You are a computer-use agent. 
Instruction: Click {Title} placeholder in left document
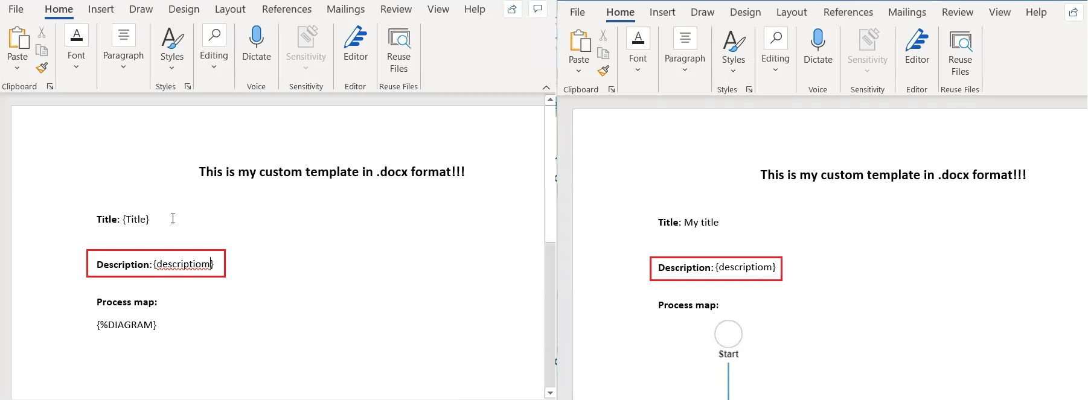(136, 219)
